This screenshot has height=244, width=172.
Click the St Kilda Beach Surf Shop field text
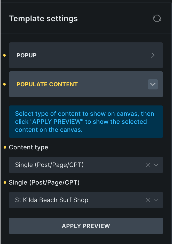coord(52,200)
